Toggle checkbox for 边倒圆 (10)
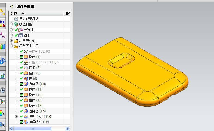Screen dimensions: 214x131 pos(21,84)
